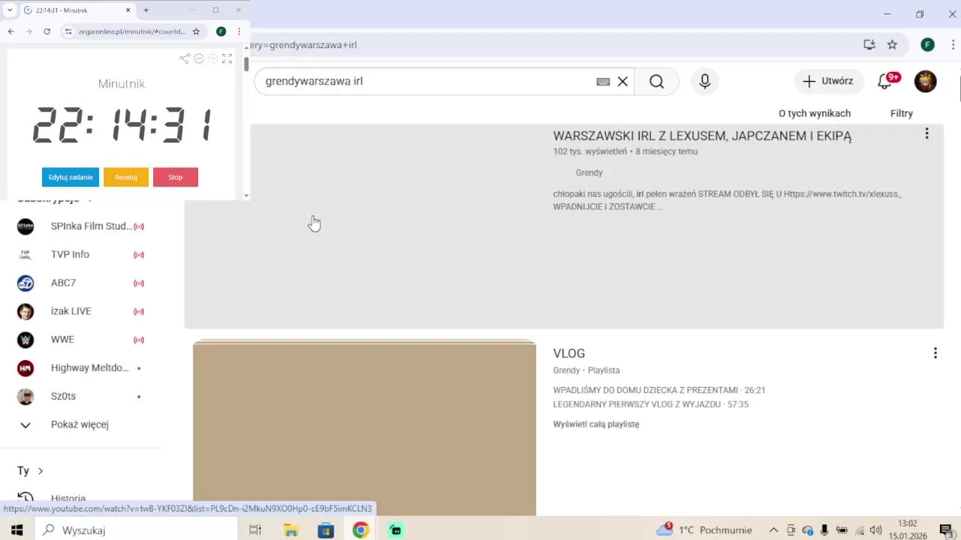Open File Explorer from taskbar
Screen dimensions: 961x540
(291, 530)
